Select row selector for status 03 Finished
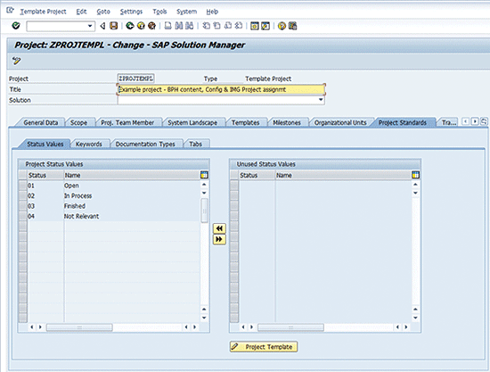Screen dimensions: 490x372 tap(22, 206)
